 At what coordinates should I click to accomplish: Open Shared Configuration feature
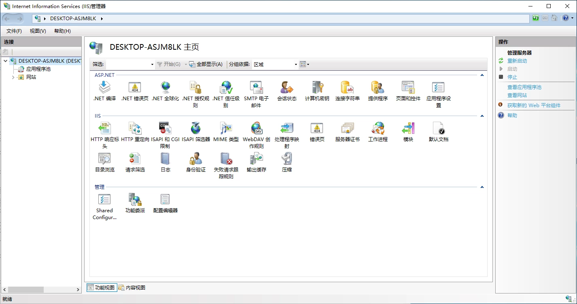tap(104, 206)
